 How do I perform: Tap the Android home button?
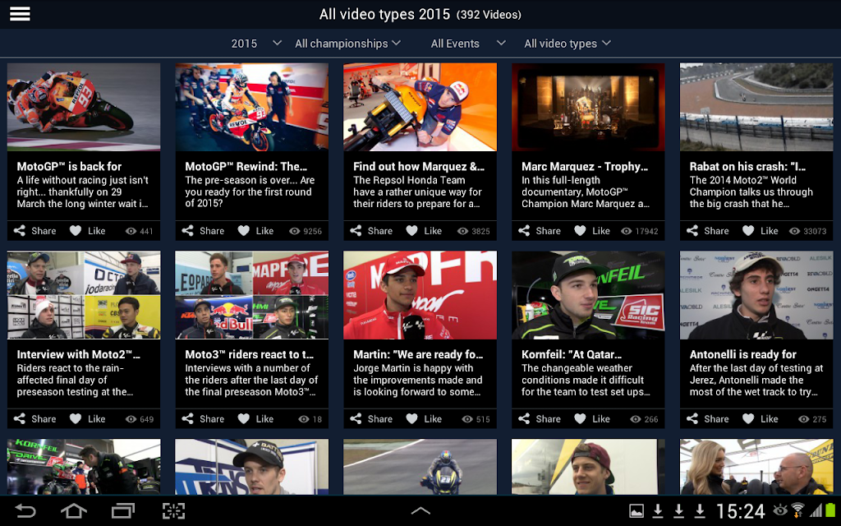pyautogui.click(x=74, y=510)
